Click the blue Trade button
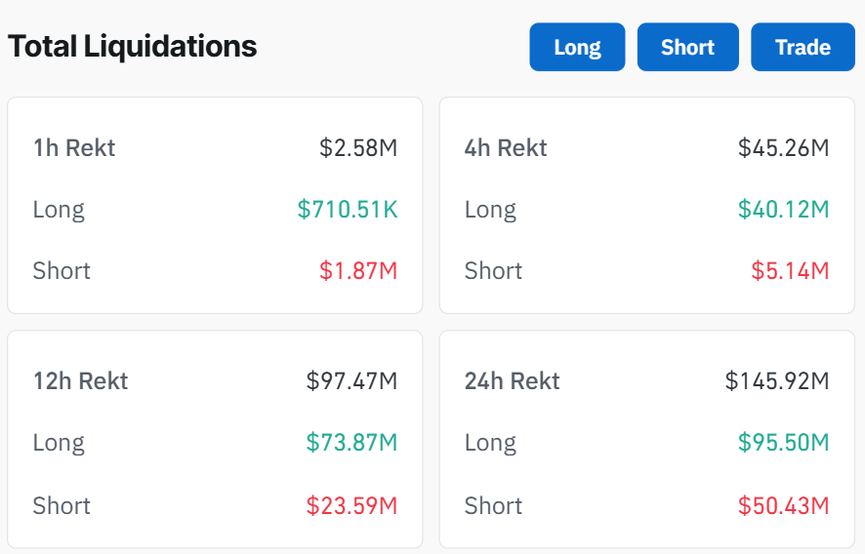 pyautogui.click(x=803, y=47)
